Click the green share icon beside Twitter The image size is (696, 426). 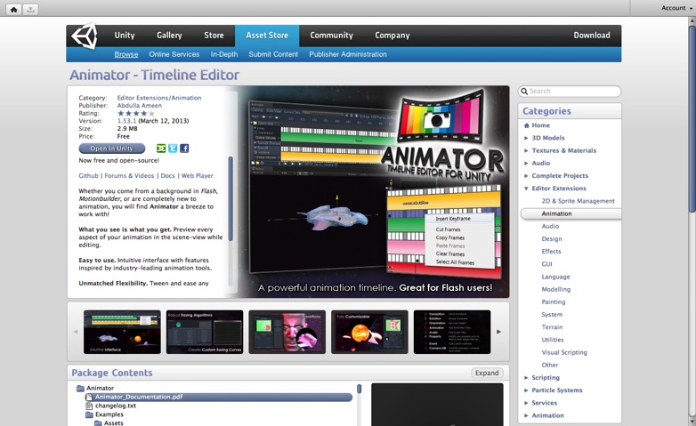coord(161,149)
